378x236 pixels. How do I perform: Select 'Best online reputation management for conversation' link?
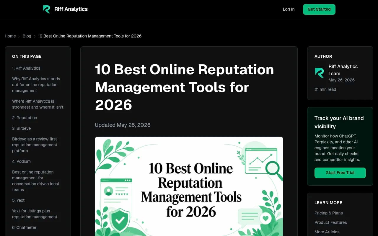coord(36,181)
